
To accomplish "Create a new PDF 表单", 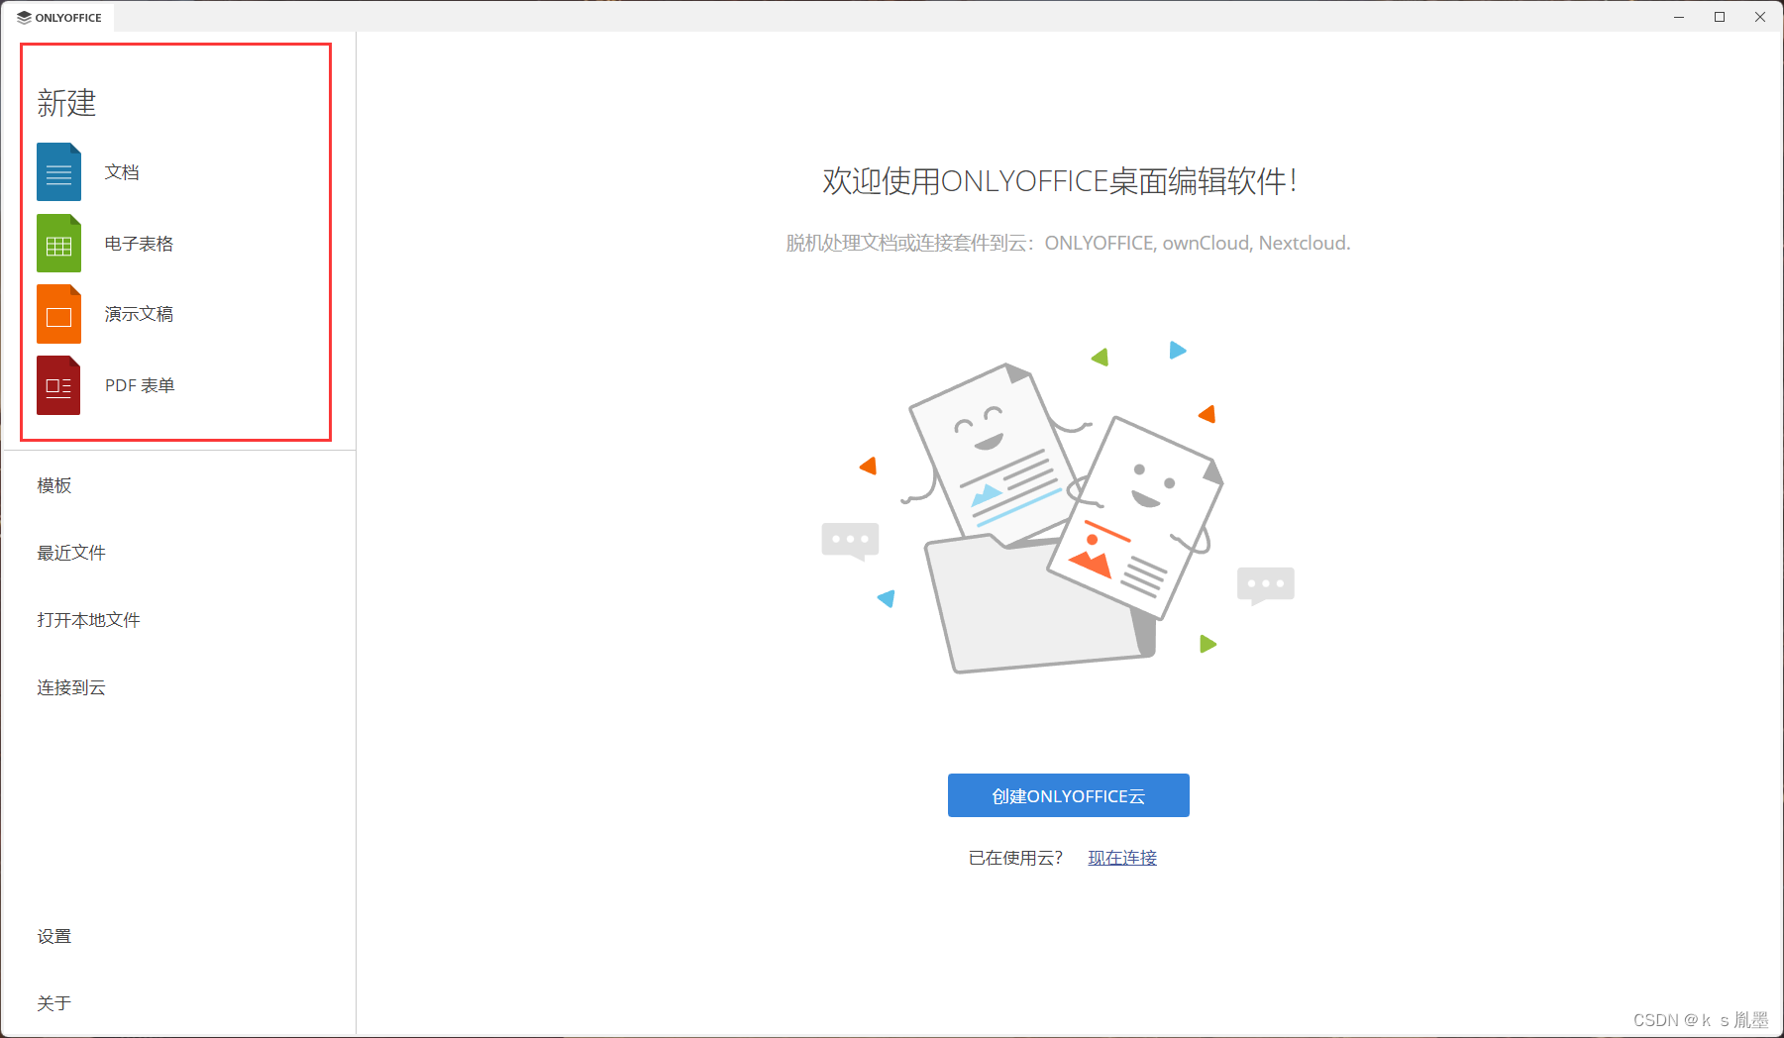I will 140,385.
